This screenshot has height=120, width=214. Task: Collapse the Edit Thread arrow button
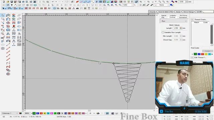(192, 58)
